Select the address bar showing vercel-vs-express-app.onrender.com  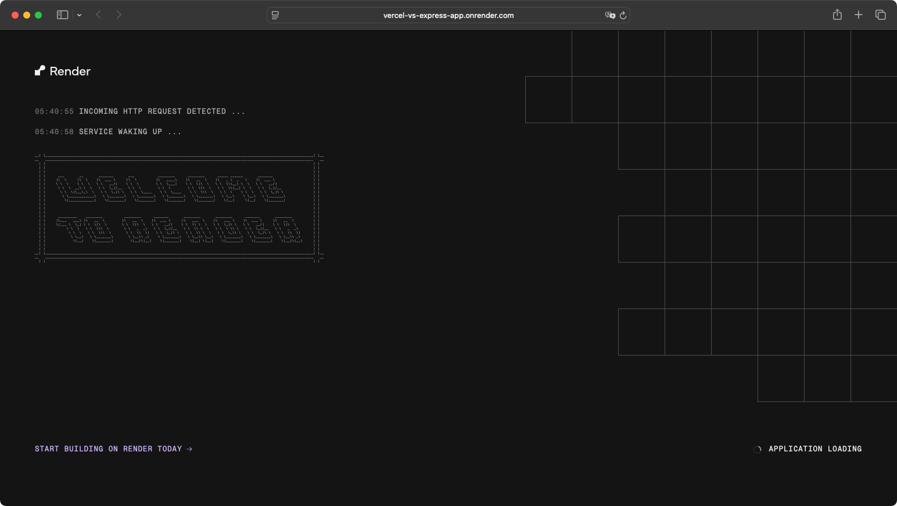tap(447, 15)
